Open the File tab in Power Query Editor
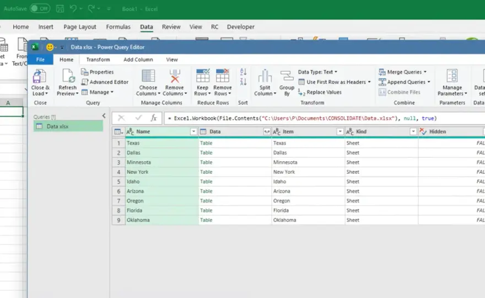The image size is (485, 298). point(40,60)
